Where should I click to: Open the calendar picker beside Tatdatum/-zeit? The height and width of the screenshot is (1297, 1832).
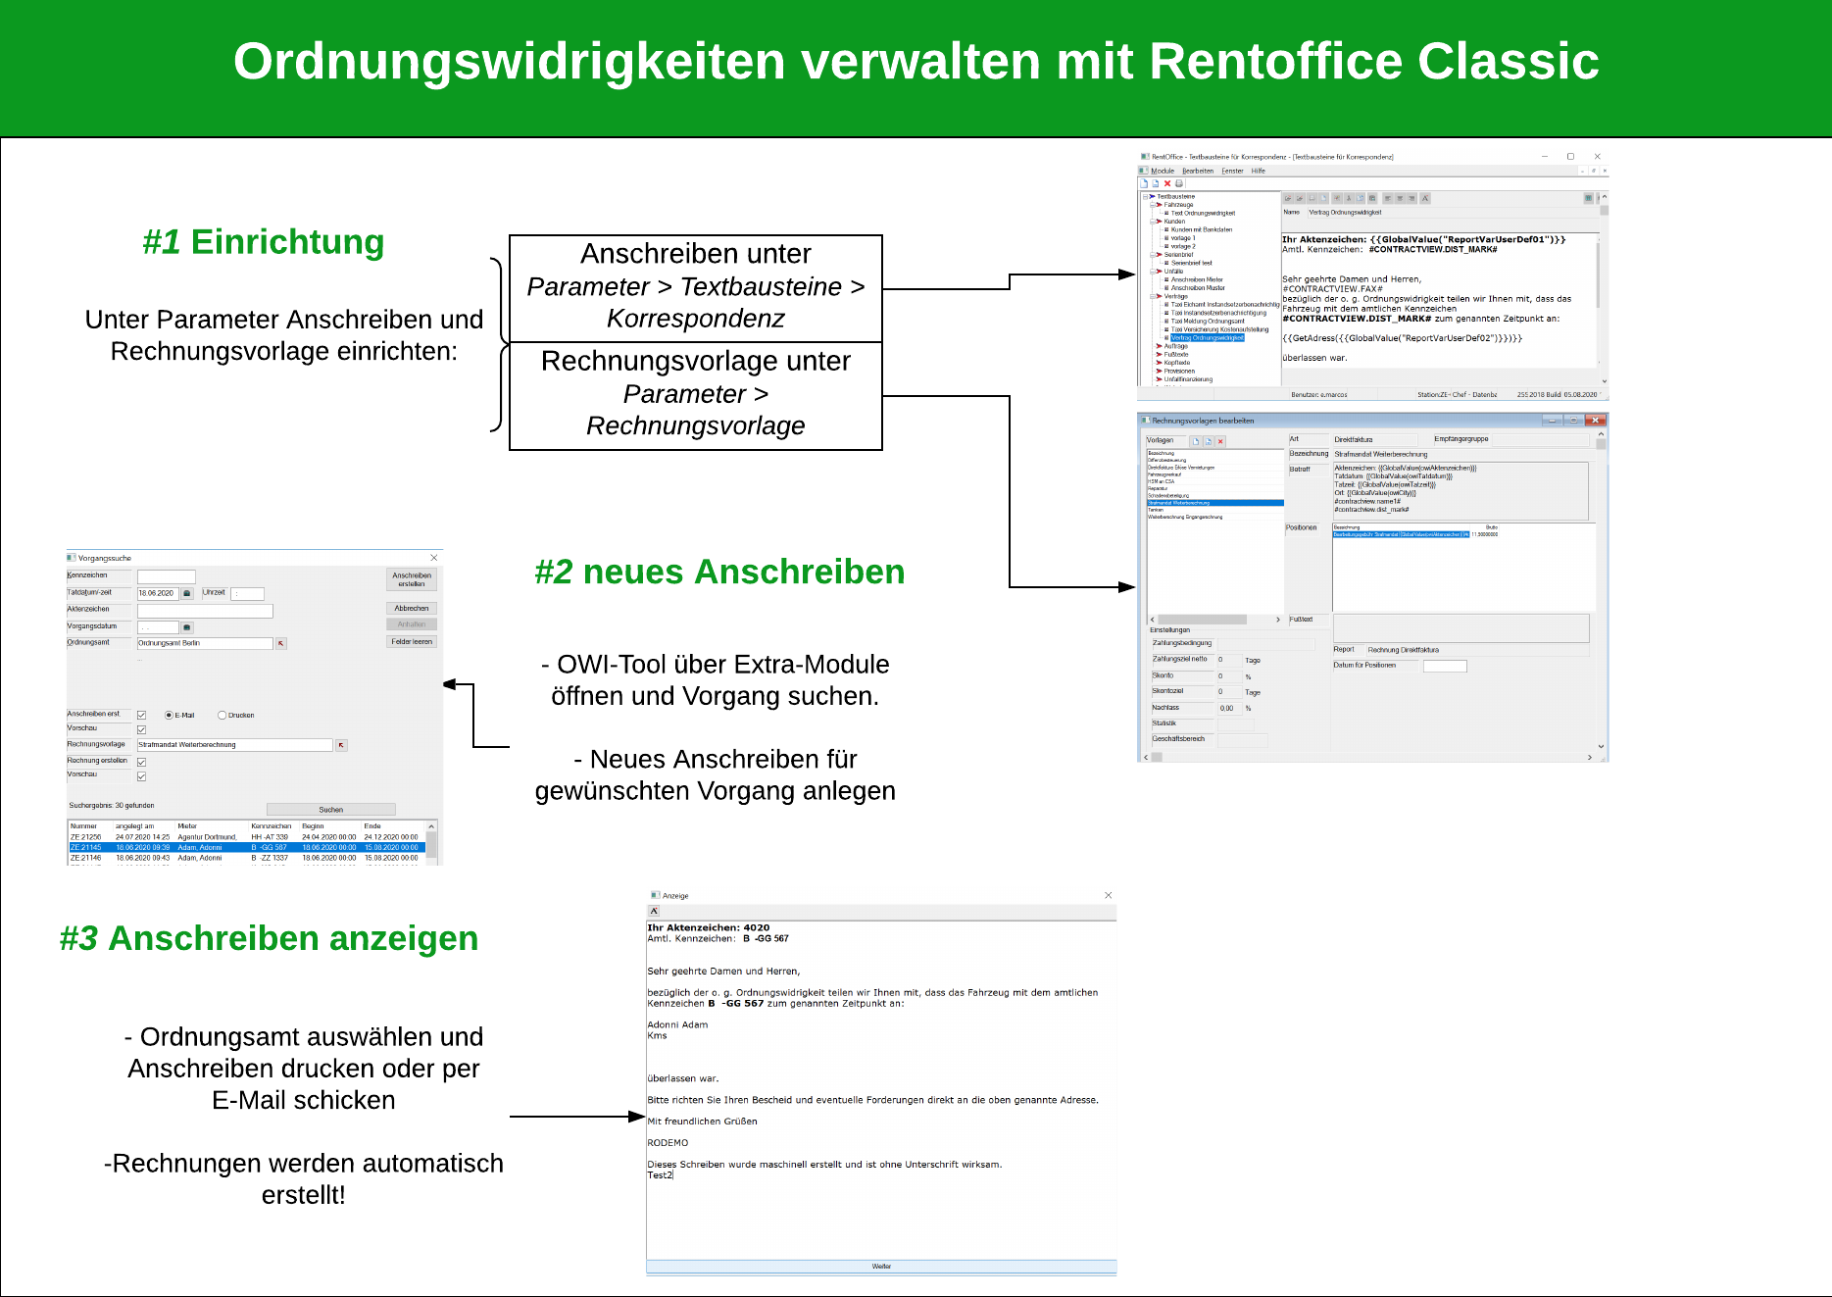(187, 593)
